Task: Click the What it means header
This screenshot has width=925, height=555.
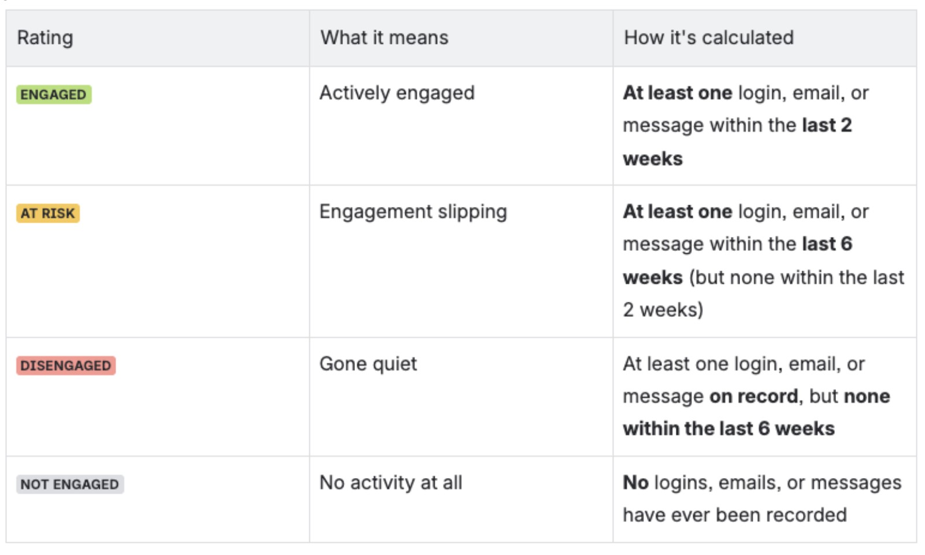Action: point(384,38)
